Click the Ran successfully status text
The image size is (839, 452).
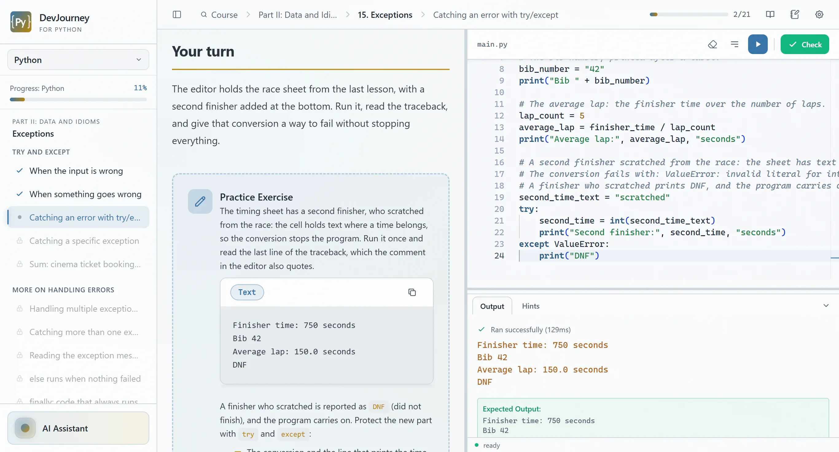coord(530,329)
